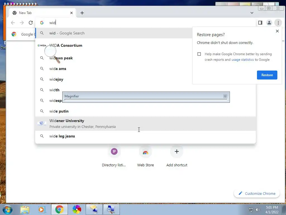Open Chrome three-dot menu

[x=278, y=23]
